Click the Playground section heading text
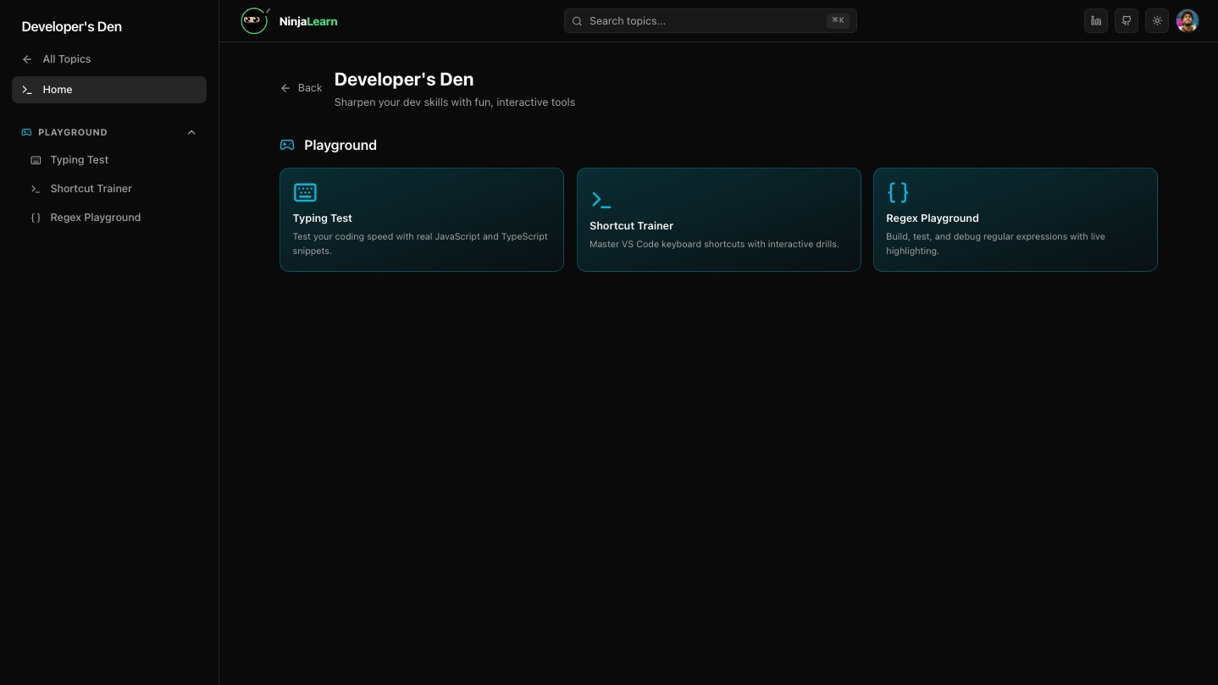This screenshot has height=685, width=1218. point(340,146)
